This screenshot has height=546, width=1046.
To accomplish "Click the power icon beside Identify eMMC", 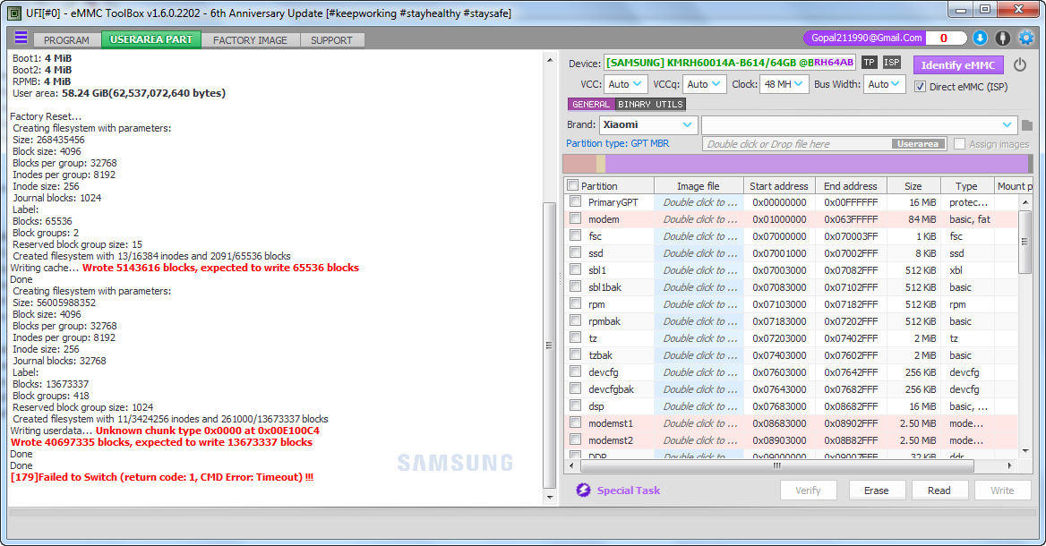I will pyautogui.click(x=1020, y=64).
